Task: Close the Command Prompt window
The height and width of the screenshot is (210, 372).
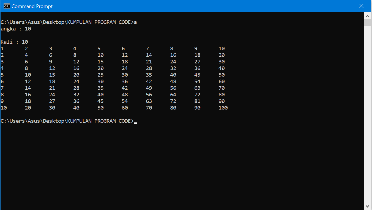Action: [x=361, y=6]
